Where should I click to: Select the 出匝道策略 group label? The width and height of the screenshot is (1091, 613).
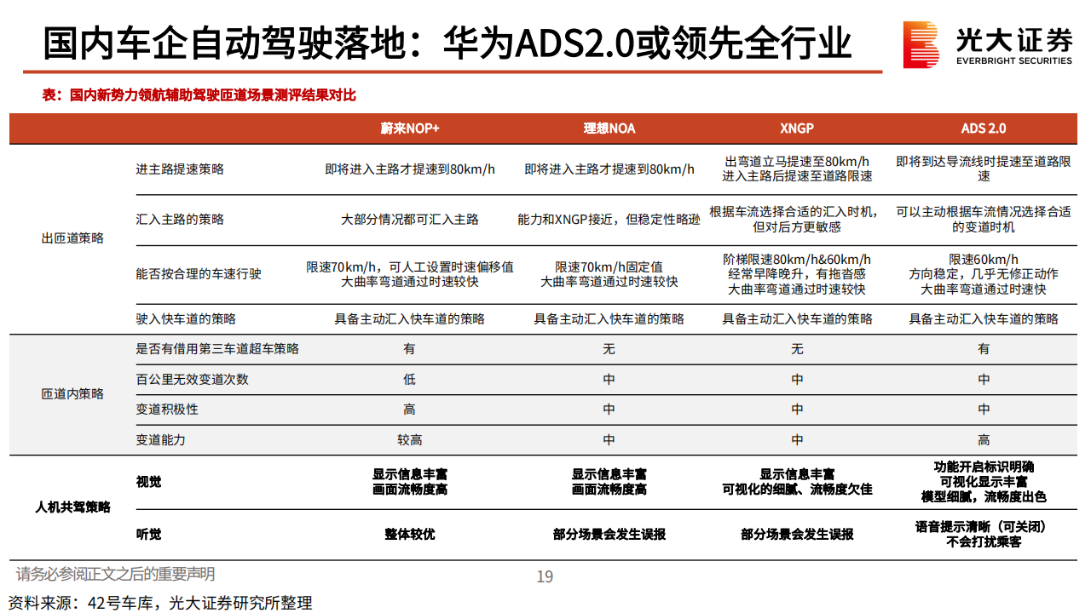pyautogui.click(x=72, y=238)
